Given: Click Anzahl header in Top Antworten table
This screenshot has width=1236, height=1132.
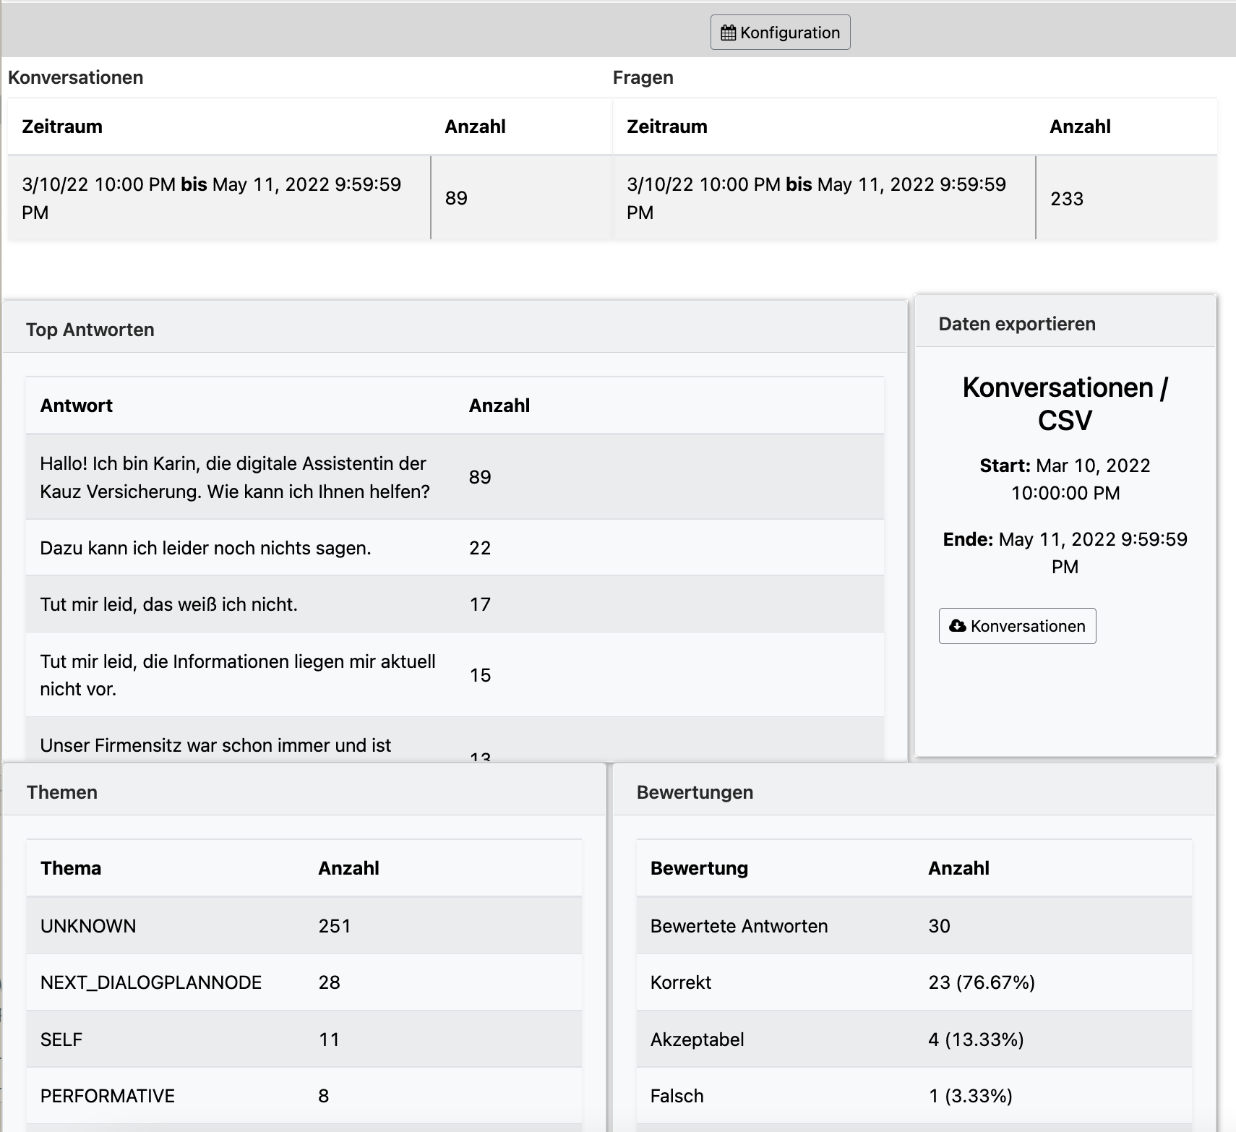Looking at the screenshot, I should coord(499,406).
